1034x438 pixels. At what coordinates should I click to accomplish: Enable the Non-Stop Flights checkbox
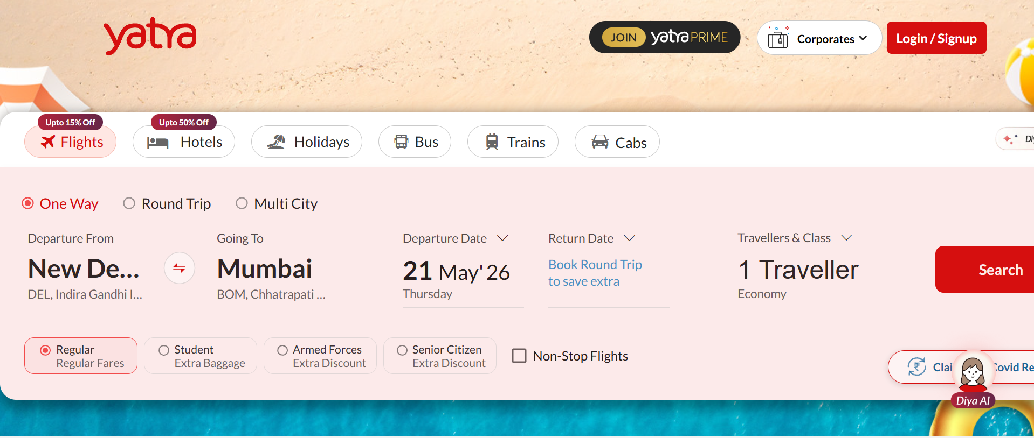point(519,356)
